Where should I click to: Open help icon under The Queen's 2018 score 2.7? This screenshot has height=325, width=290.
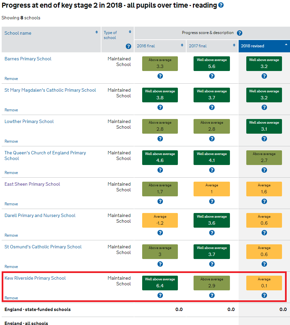click(264, 170)
